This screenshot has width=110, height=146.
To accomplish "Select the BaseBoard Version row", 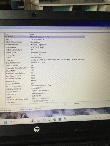I will click(x=13, y=79).
